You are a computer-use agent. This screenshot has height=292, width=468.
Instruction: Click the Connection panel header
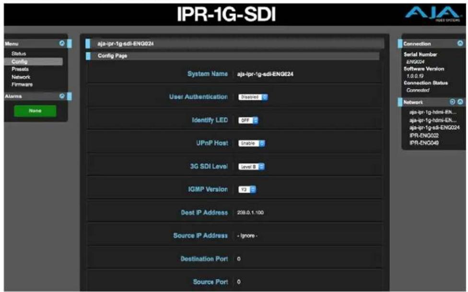point(432,44)
